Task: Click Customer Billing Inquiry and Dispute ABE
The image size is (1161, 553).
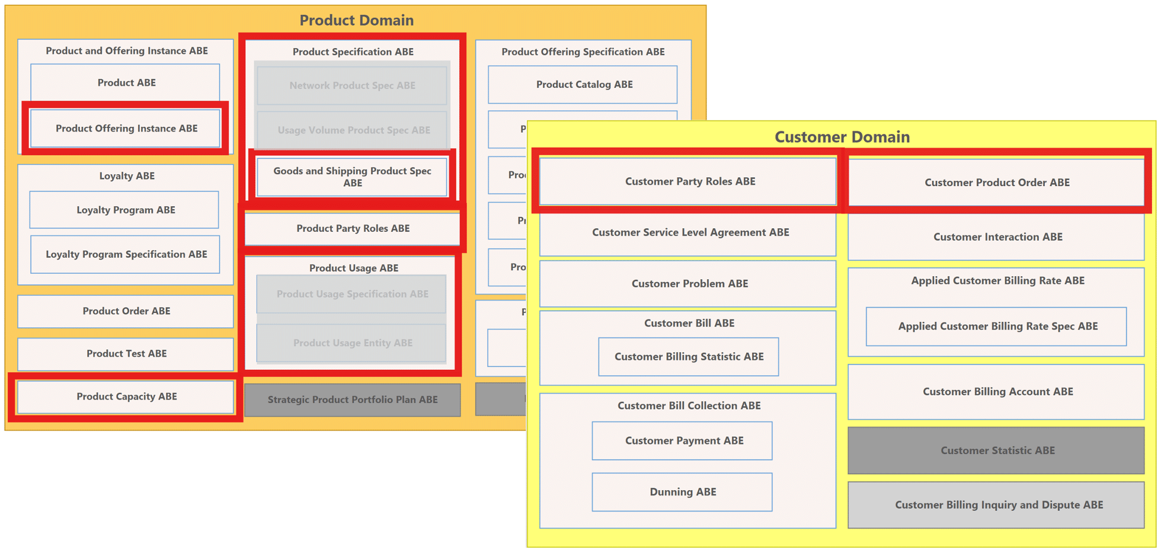Action: (996, 505)
